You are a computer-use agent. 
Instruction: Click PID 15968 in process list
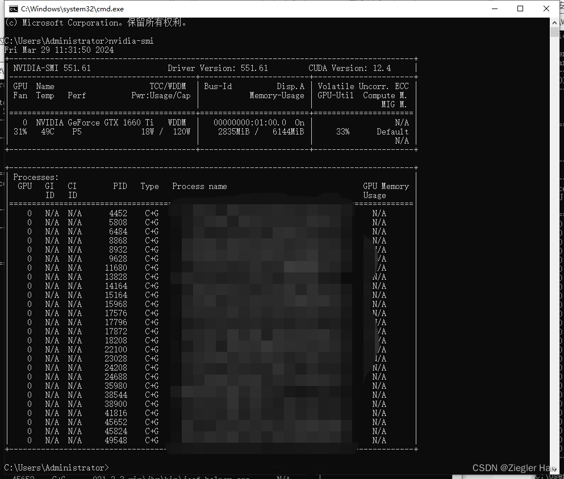pos(116,304)
